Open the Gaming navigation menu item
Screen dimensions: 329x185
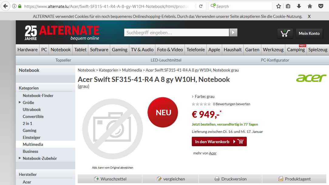pyautogui.click(x=119, y=50)
